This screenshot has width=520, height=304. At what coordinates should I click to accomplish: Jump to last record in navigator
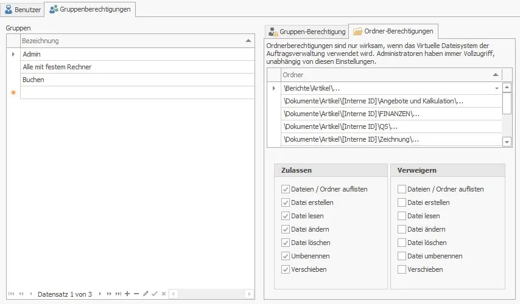point(118,294)
